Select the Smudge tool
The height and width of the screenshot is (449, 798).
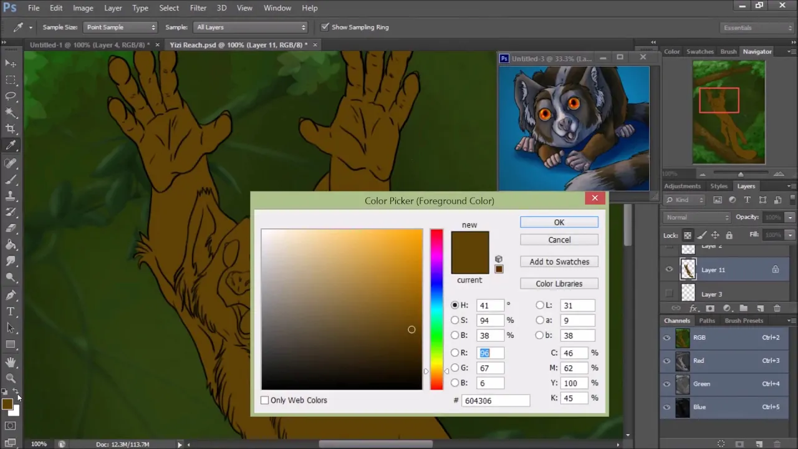coord(11,261)
